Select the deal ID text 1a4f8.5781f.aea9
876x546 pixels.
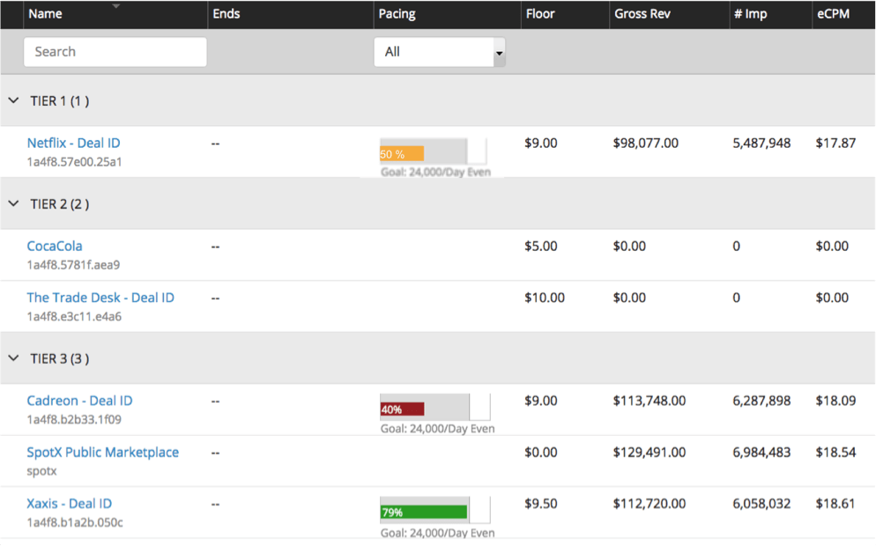pyautogui.click(x=73, y=264)
